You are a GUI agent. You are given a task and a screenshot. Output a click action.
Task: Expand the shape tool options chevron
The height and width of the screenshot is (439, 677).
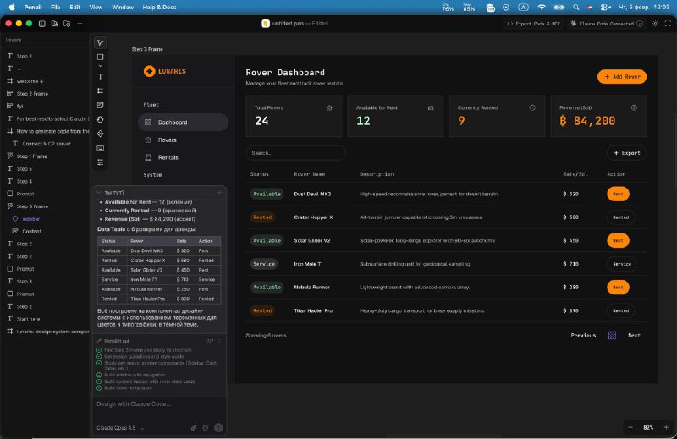(101, 66)
